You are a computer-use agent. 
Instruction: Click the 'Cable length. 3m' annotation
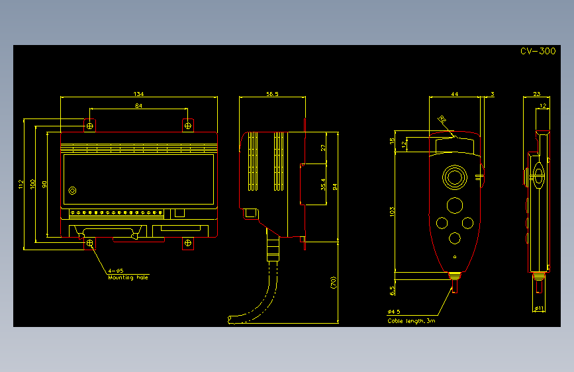[x=411, y=321]
